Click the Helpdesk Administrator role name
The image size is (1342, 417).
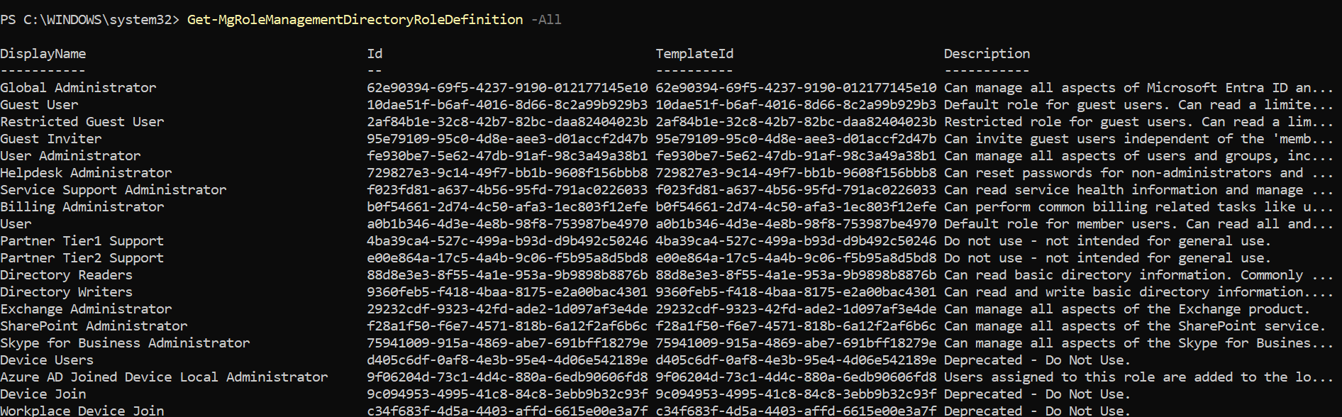[x=86, y=173]
